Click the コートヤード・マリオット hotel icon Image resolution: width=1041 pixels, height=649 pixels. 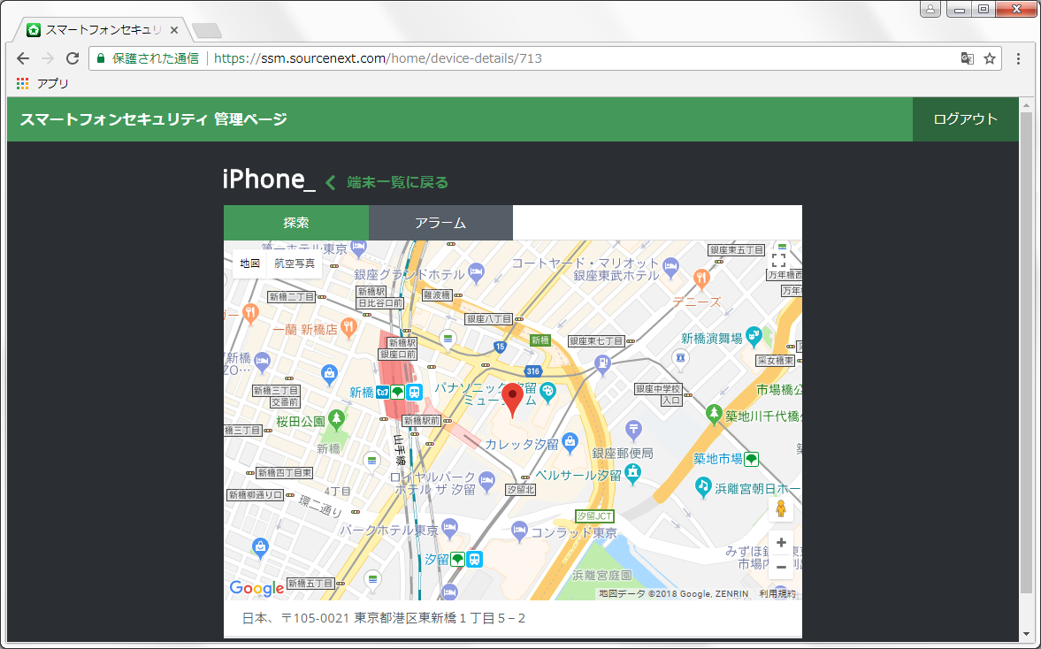coord(670,266)
